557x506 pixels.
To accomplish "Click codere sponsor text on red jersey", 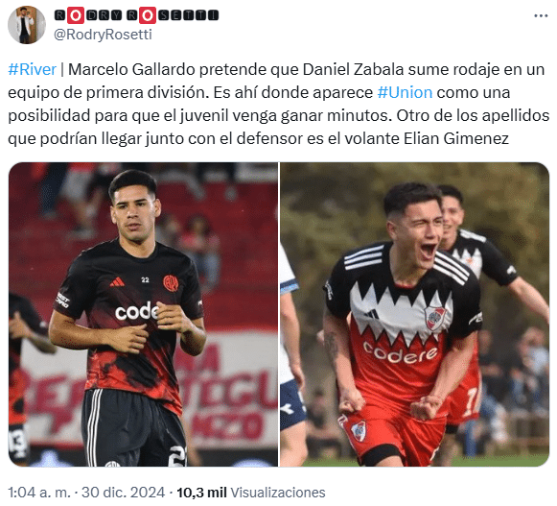I will (x=400, y=353).
